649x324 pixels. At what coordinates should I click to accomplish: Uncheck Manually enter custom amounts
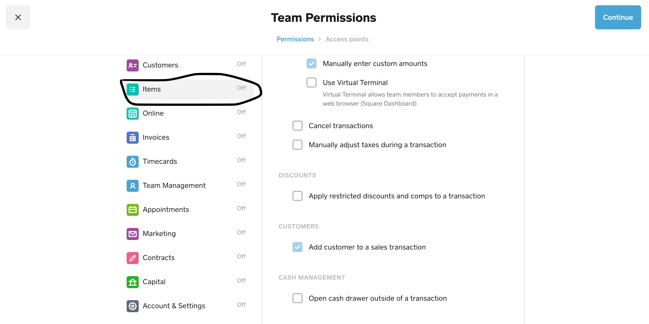311,63
